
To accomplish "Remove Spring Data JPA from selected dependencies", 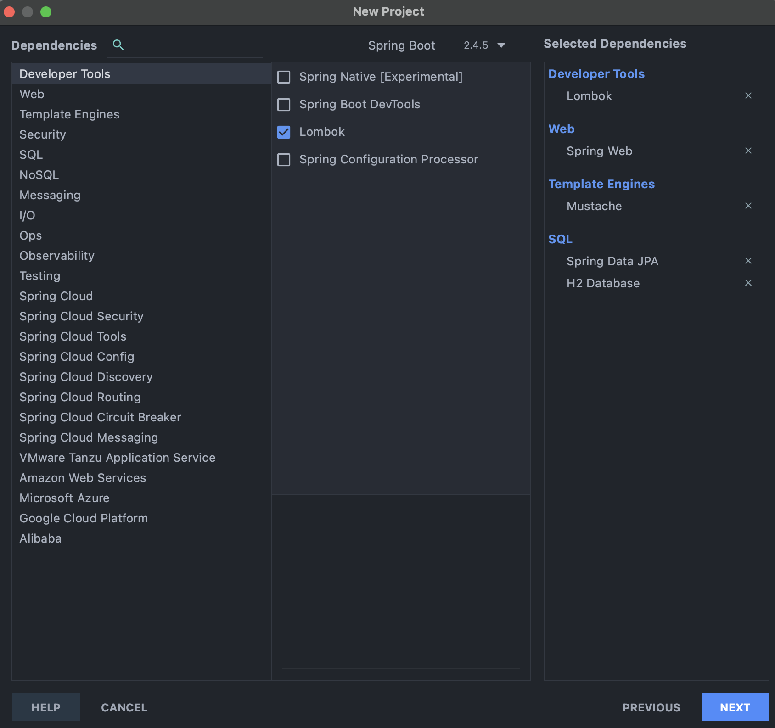I will pyautogui.click(x=748, y=261).
